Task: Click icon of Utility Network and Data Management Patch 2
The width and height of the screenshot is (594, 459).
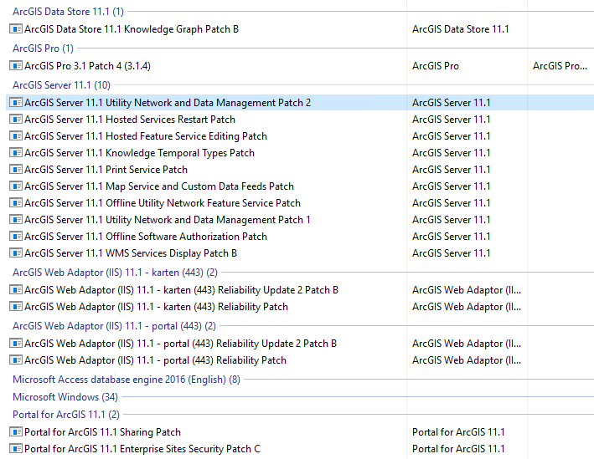Action: pyautogui.click(x=16, y=103)
